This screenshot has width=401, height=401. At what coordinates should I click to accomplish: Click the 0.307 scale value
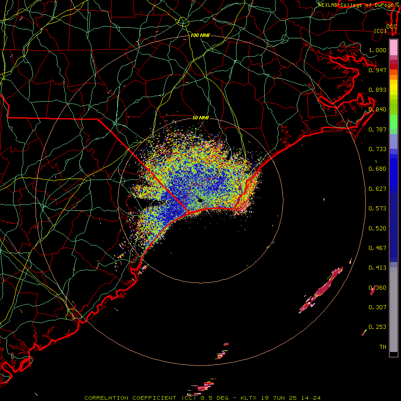coord(377,307)
